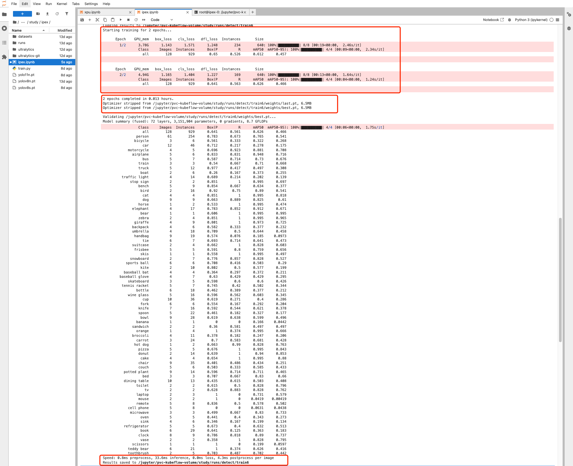This screenshot has height=466, width=573.
Task: Open the Extension Manager puzzle icon
Action: [4, 57]
